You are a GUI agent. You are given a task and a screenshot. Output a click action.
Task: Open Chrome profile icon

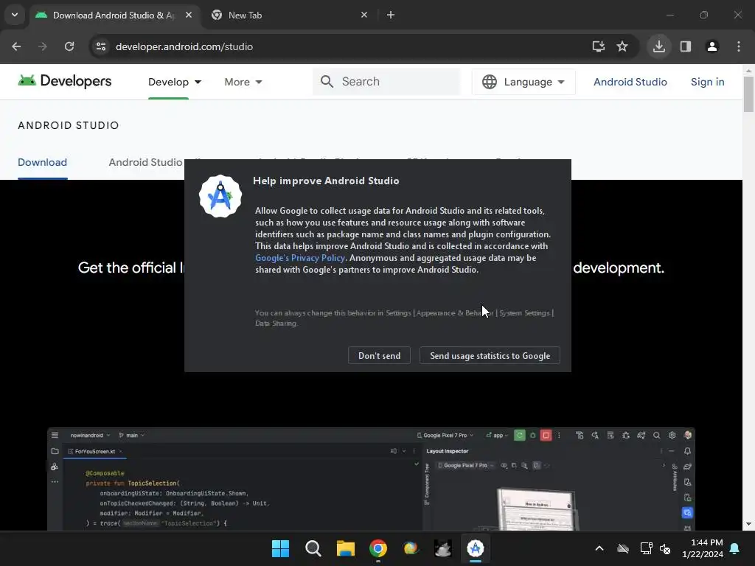click(x=712, y=46)
